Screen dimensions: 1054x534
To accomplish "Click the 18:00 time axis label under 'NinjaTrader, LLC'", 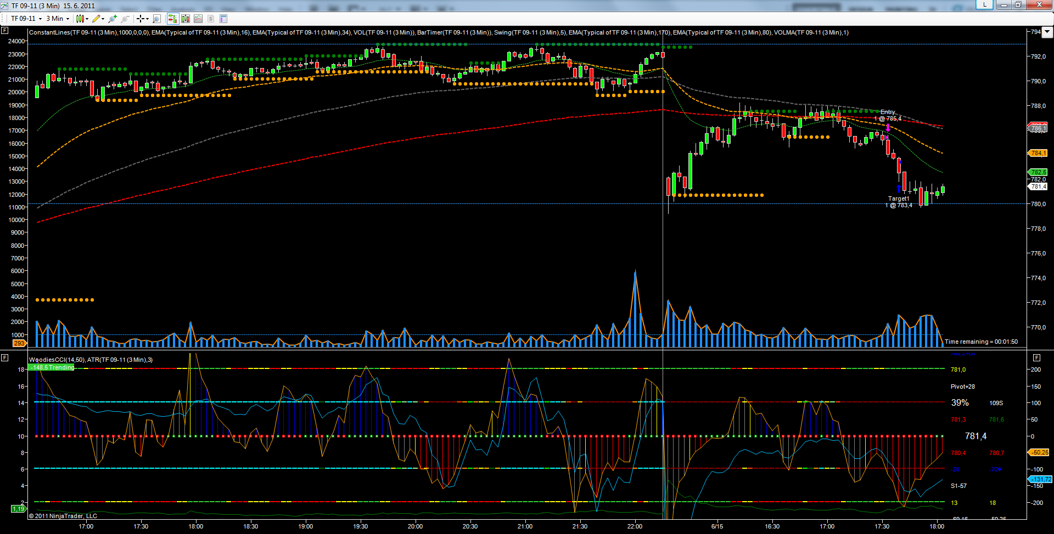I will pyautogui.click(x=195, y=526).
